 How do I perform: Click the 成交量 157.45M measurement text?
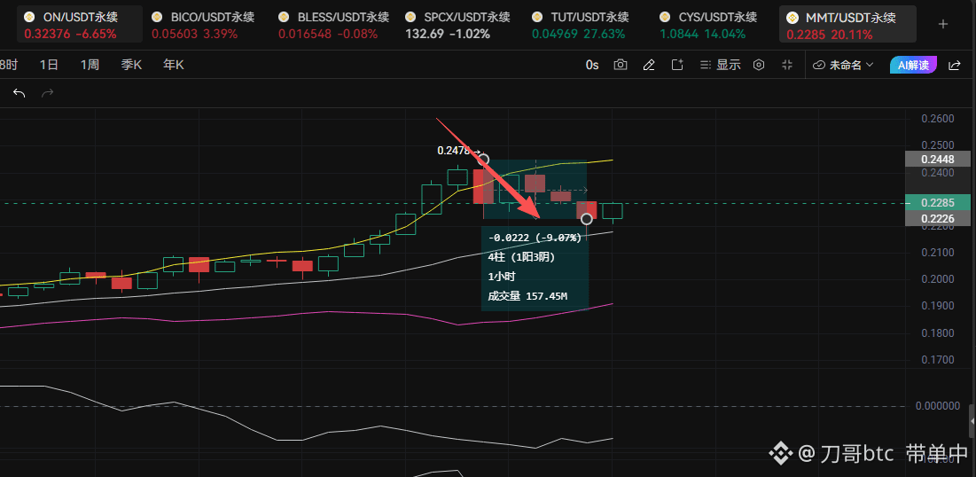click(x=527, y=296)
